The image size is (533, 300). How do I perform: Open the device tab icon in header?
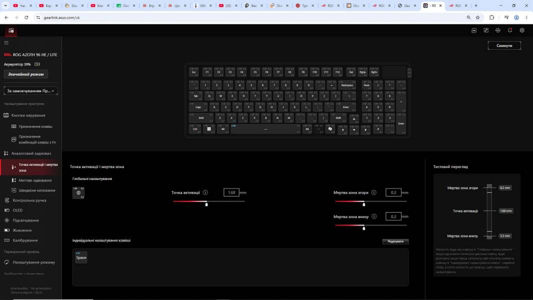point(11,30)
